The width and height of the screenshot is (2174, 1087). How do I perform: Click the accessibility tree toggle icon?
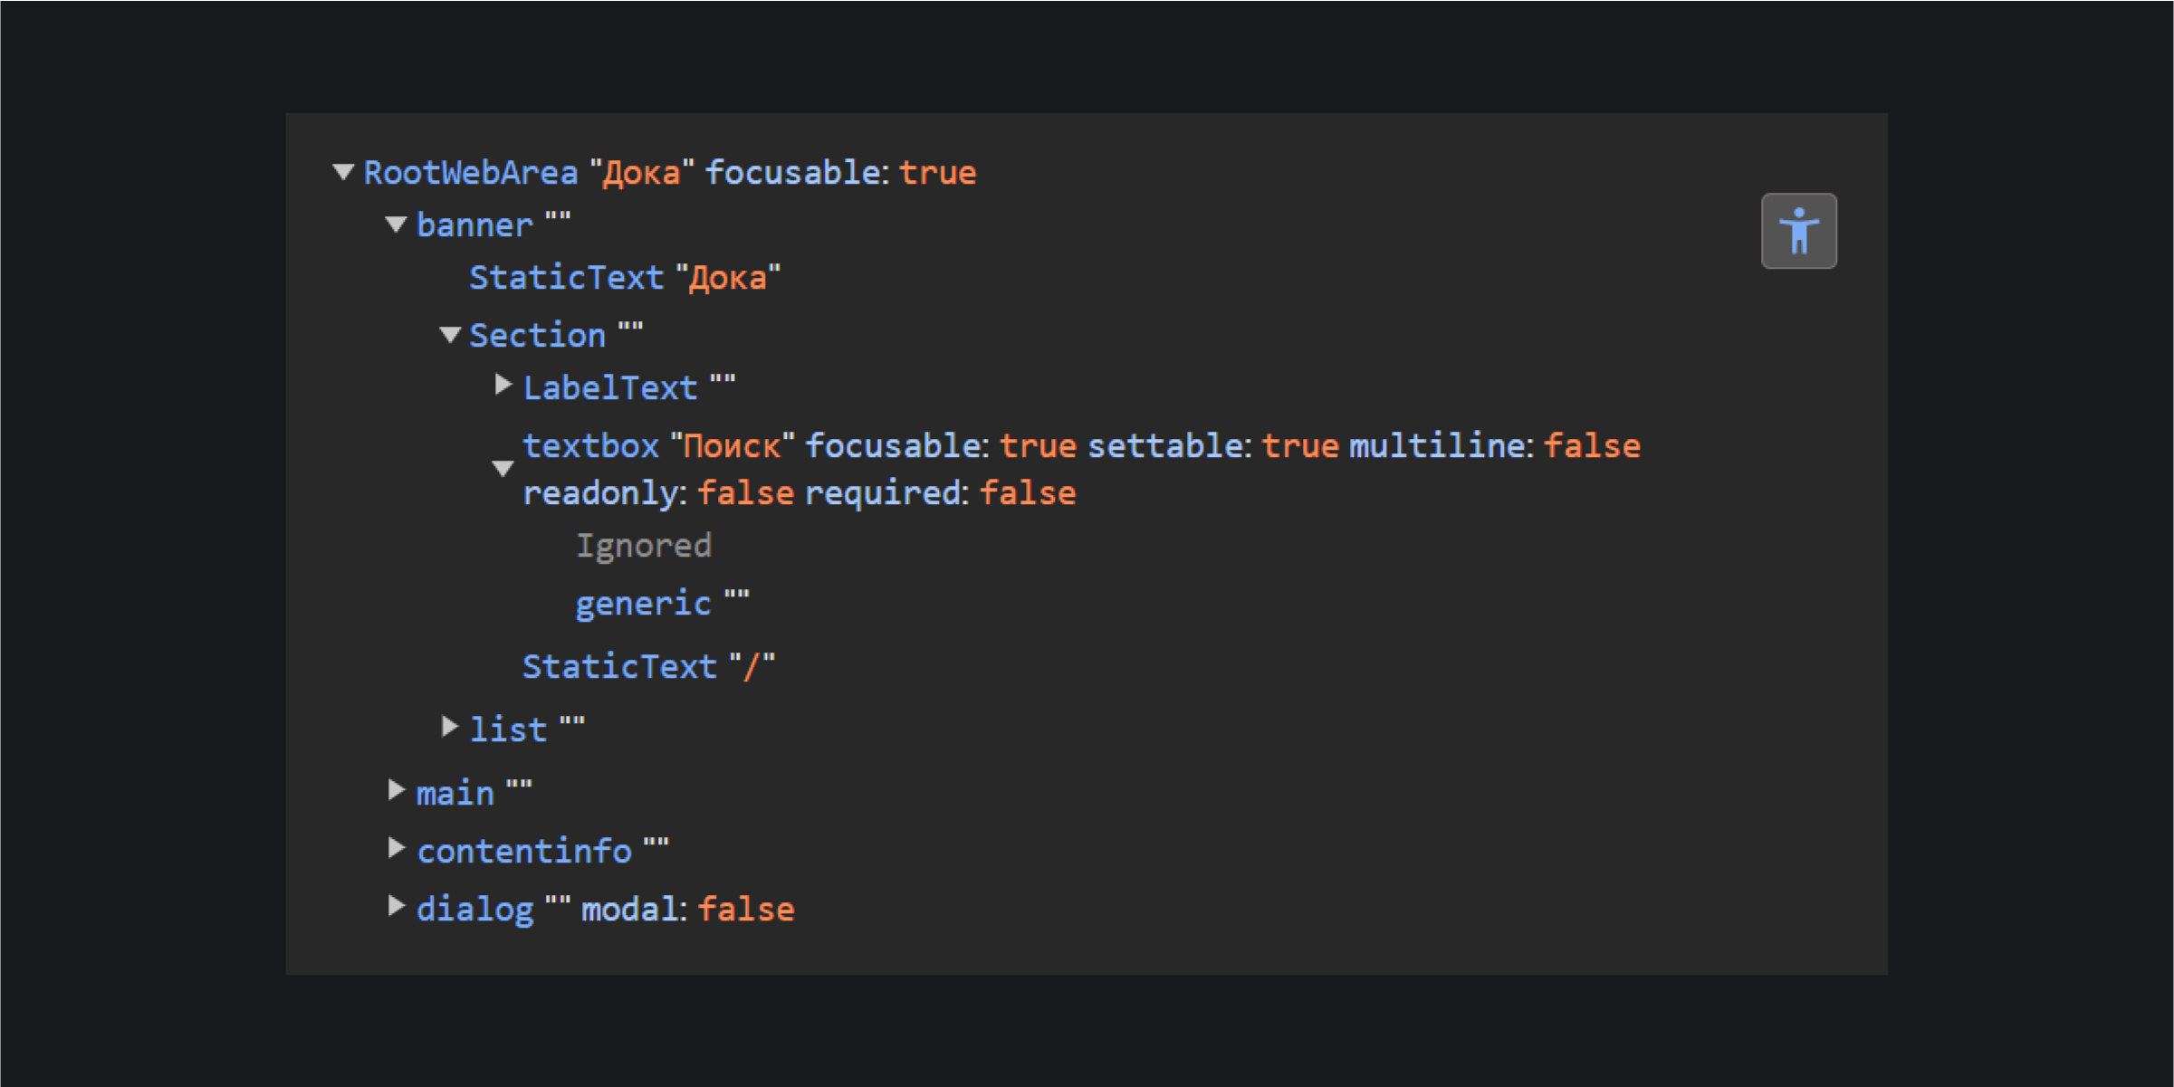[x=1798, y=231]
